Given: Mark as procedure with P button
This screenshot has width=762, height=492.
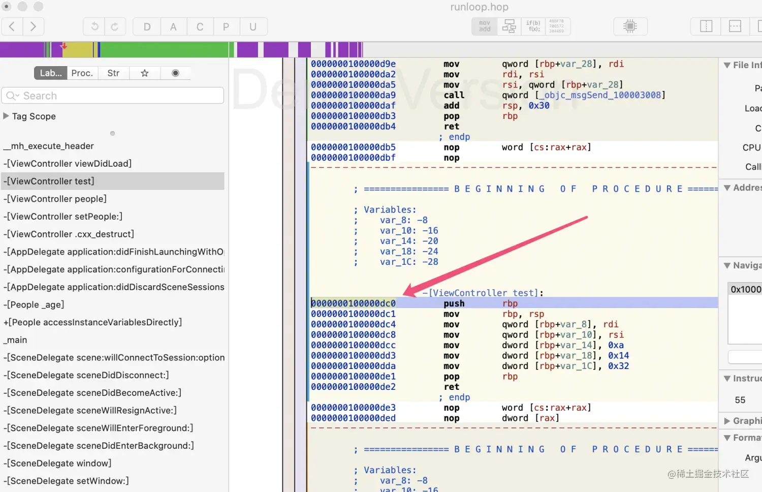Looking at the screenshot, I should click(226, 26).
